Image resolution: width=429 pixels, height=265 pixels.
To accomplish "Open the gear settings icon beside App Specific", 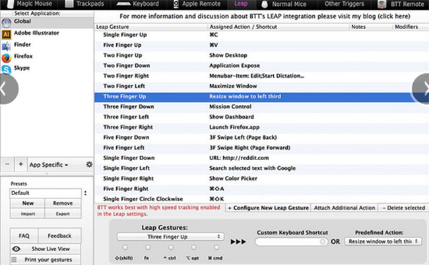I will tap(89, 164).
